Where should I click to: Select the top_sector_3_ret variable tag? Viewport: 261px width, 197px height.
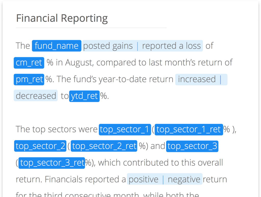(52, 163)
